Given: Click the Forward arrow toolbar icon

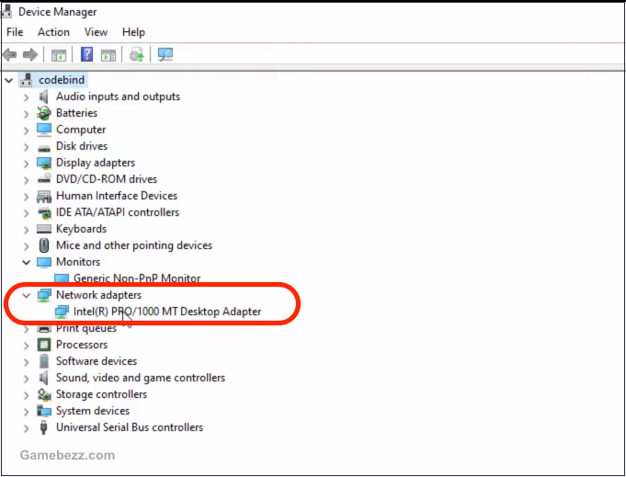Looking at the screenshot, I should pos(30,54).
